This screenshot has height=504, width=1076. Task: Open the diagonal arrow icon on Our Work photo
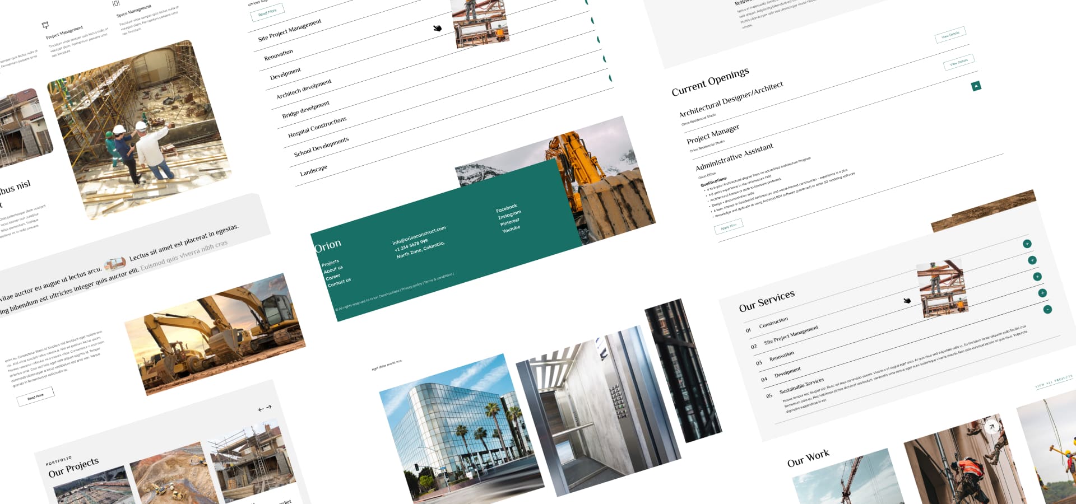992,427
